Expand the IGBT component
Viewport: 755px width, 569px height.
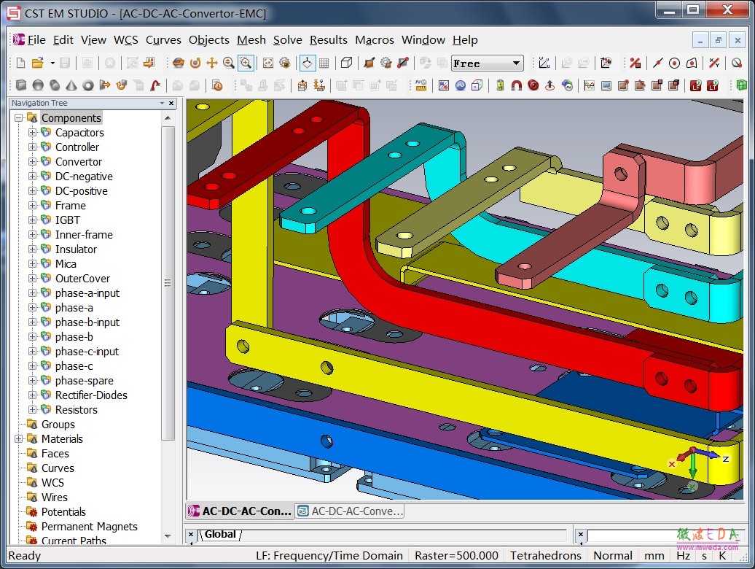click(x=32, y=220)
